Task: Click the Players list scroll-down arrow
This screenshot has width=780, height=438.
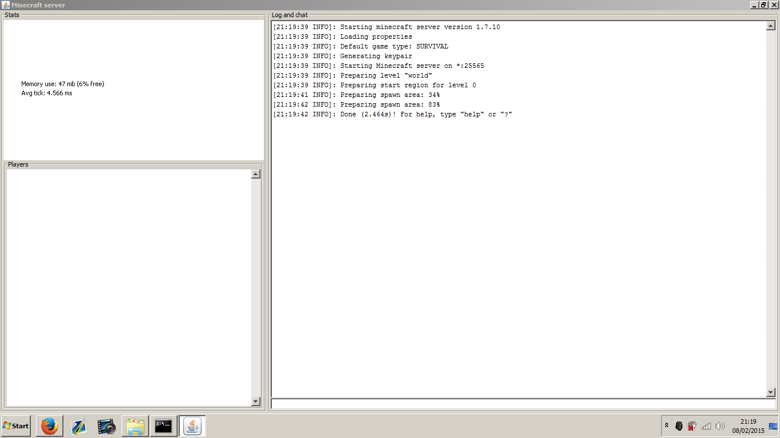Action: coord(256,401)
